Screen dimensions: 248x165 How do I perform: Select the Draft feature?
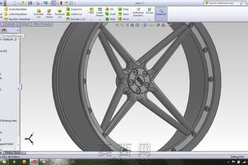110,14
